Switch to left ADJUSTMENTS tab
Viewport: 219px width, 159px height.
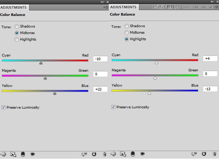[14, 7]
